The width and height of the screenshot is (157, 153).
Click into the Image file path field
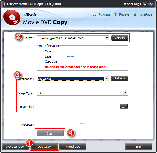point(77,107)
